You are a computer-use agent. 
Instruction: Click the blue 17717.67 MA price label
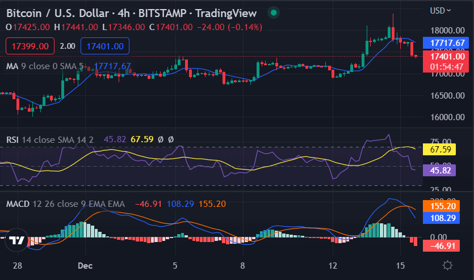446,43
